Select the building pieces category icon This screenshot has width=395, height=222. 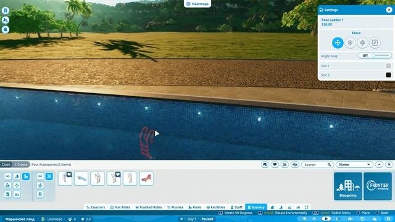(7, 186)
